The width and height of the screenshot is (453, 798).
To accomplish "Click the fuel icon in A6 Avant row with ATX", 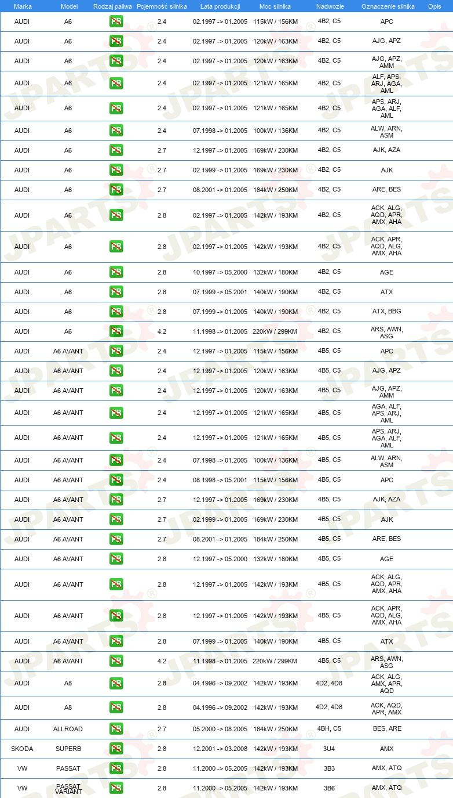I will [x=116, y=641].
